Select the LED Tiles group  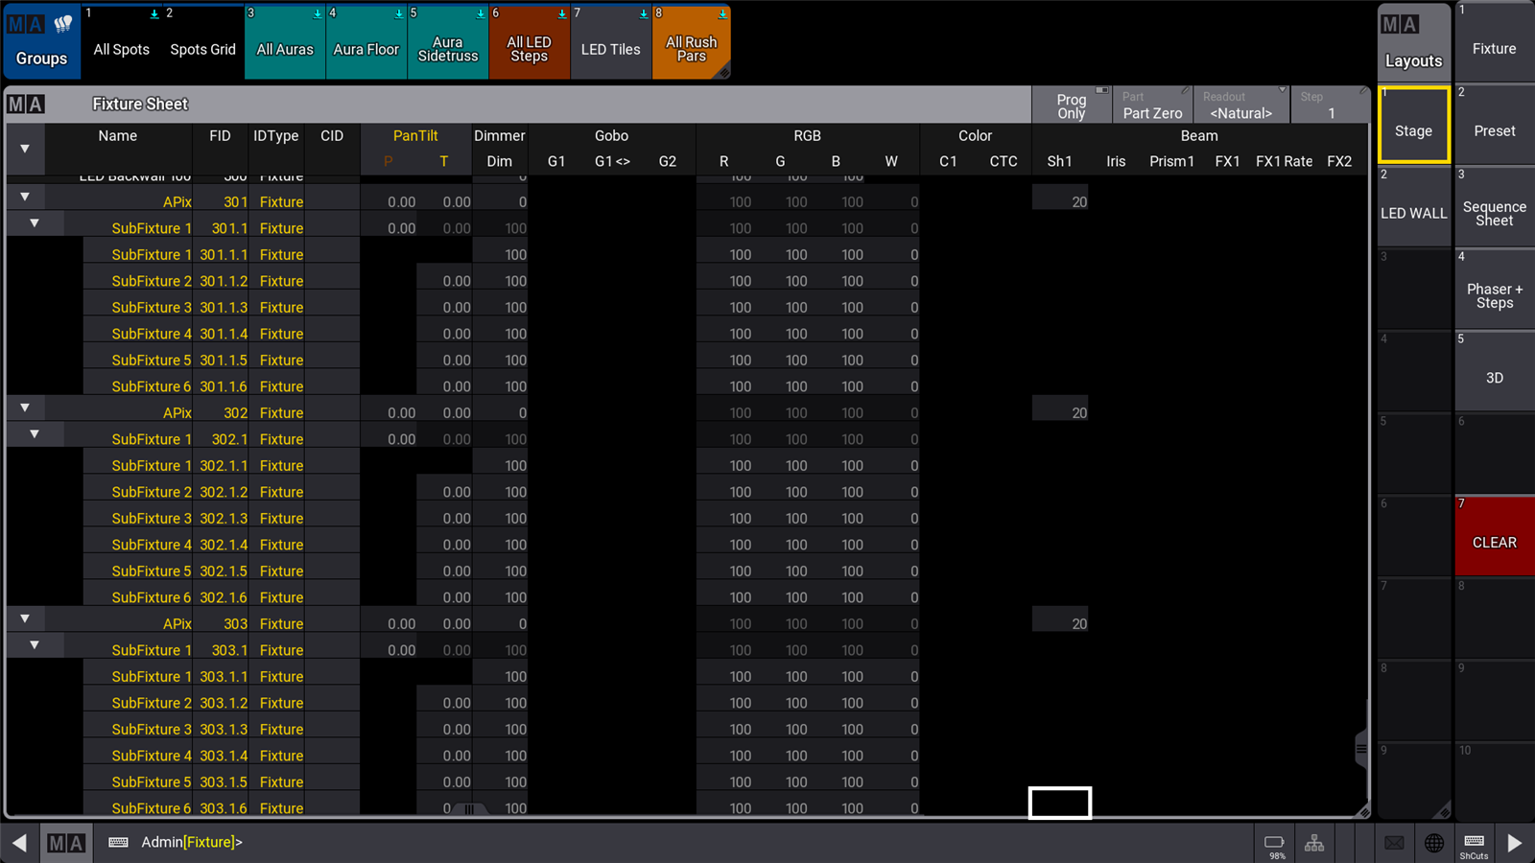(x=611, y=42)
